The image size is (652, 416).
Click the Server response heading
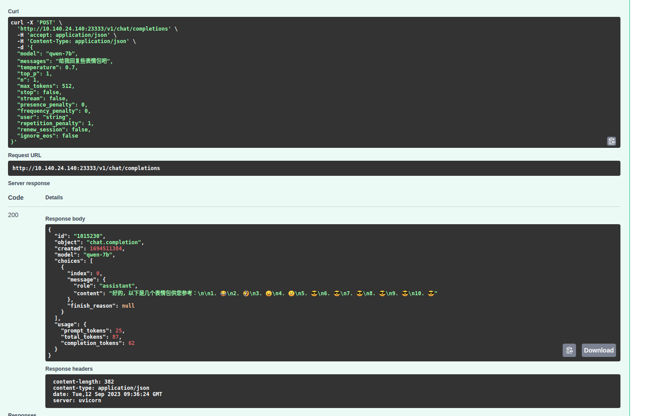click(28, 183)
